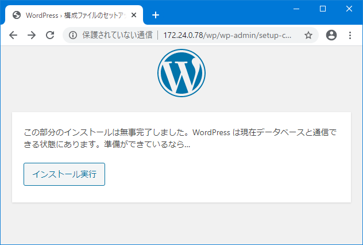
Task: Maximize the Chrome window
Action: tap(323, 9)
